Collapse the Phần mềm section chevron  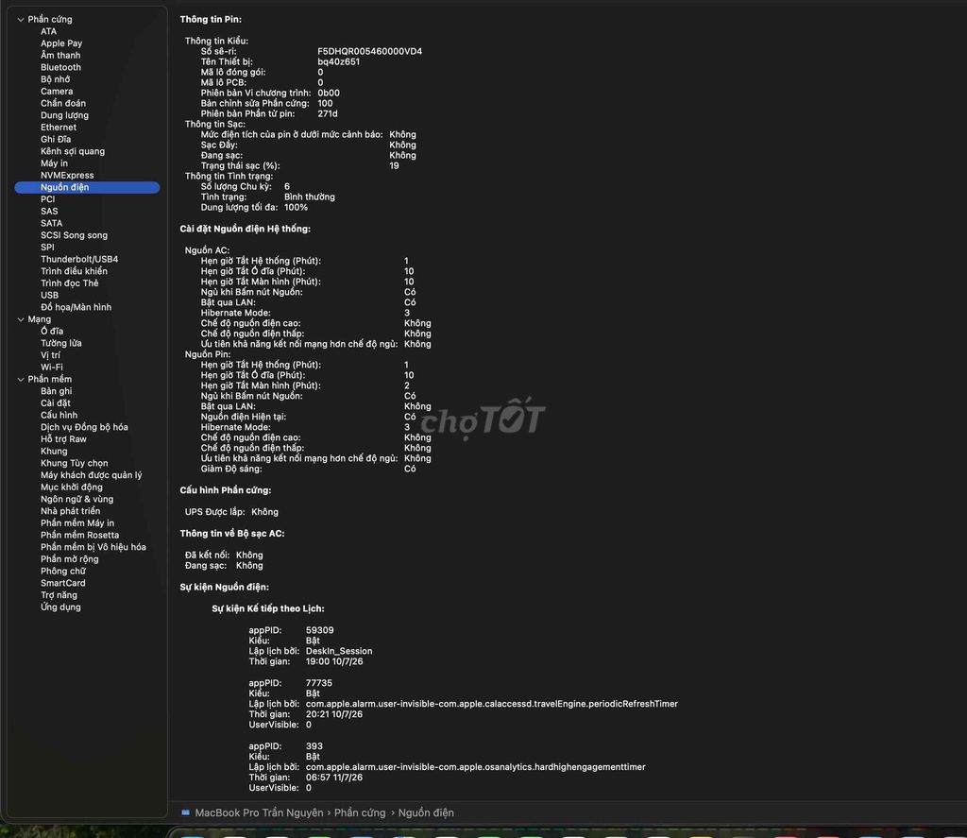(x=21, y=380)
